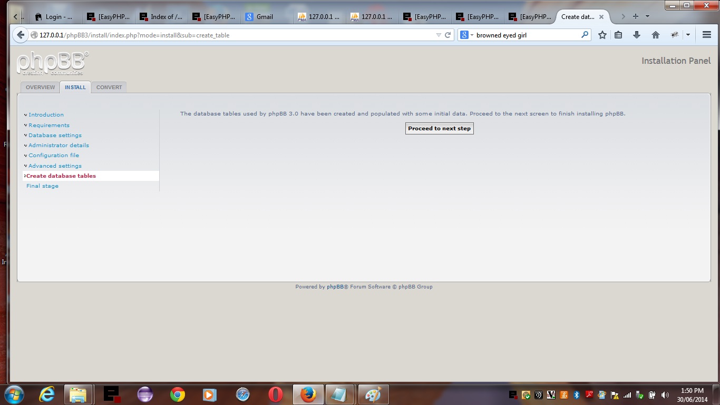Image resolution: width=720 pixels, height=405 pixels.
Task: Open the Firefox hamburger menu
Action: point(707,35)
